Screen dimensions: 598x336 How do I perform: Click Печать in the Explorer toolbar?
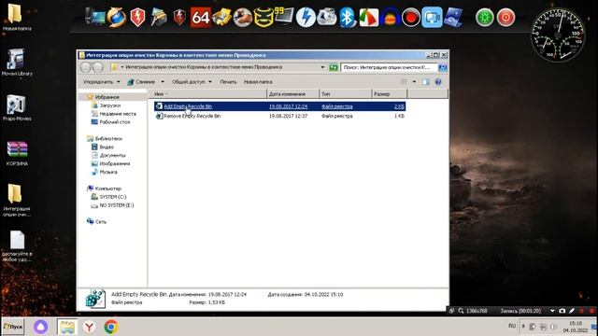(x=228, y=82)
